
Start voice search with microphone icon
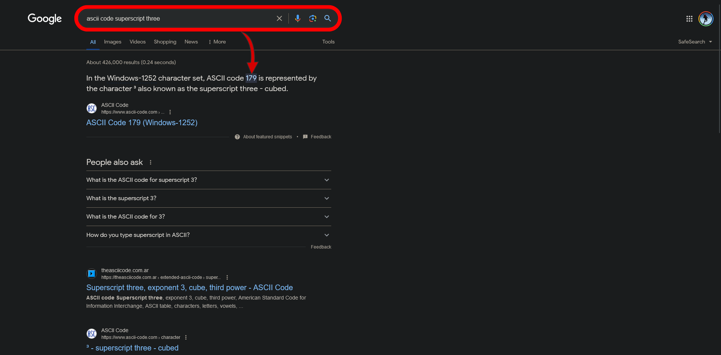pos(298,18)
